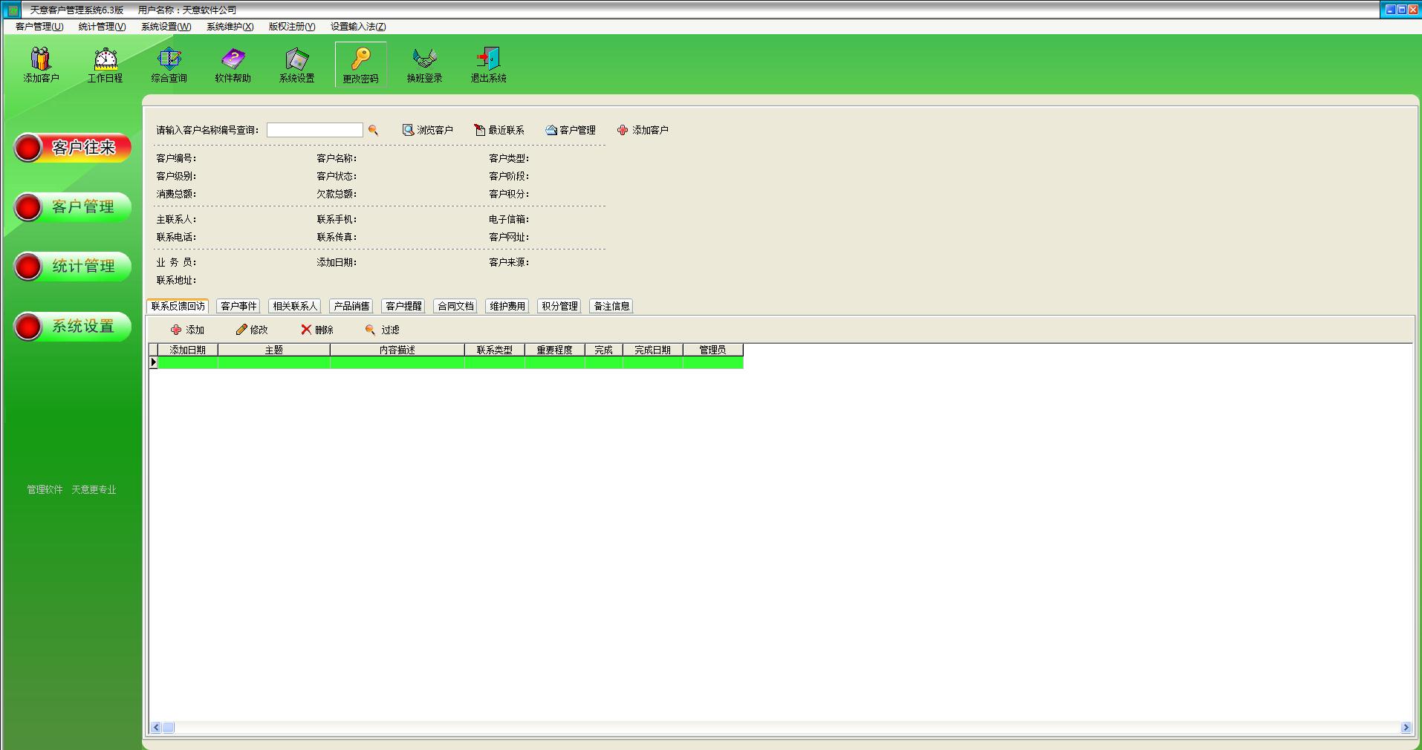The height and width of the screenshot is (750, 1422).
Task: Switch to the 合同文档 tab
Action: [x=455, y=306]
